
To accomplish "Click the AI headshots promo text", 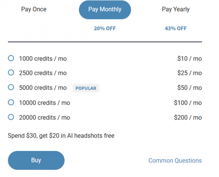I will pos(61,136).
